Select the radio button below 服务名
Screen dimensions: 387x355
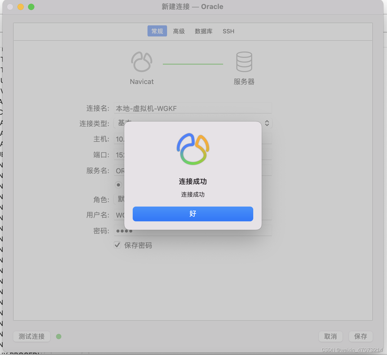click(x=118, y=185)
